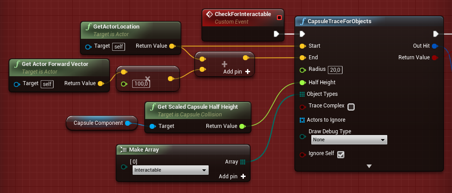Select the Get Scaled Capsule Half Height node header
The width and height of the screenshot is (452, 193).
pyautogui.click(x=197, y=107)
